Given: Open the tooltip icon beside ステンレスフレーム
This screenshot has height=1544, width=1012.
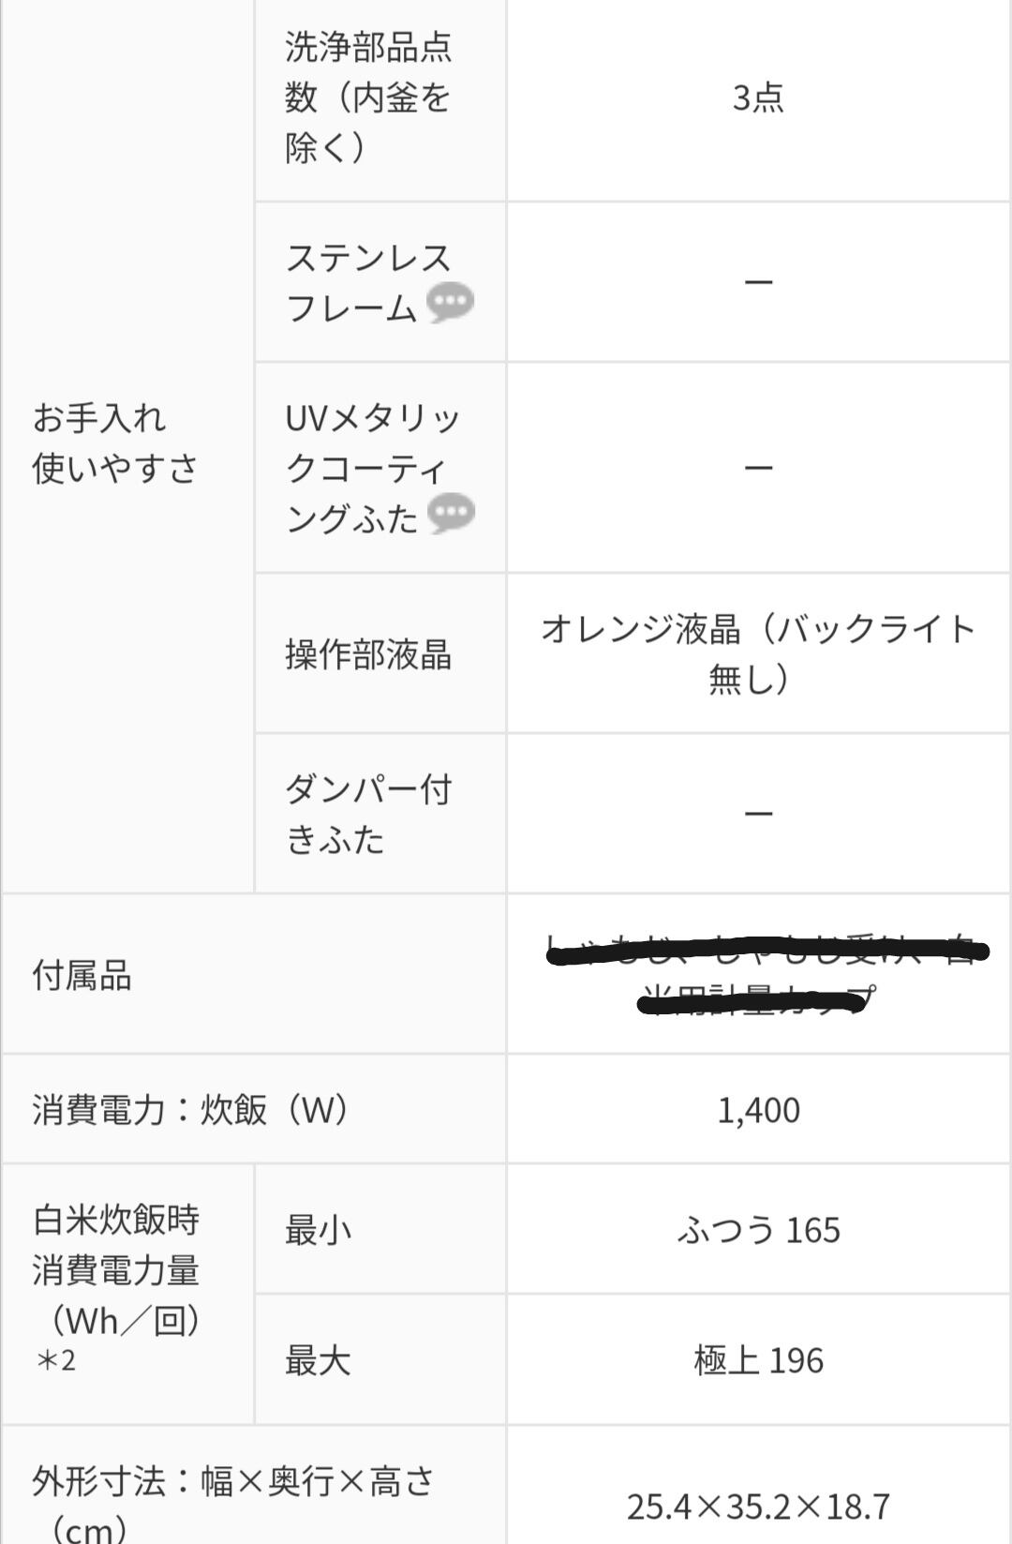Looking at the screenshot, I should point(450,303).
